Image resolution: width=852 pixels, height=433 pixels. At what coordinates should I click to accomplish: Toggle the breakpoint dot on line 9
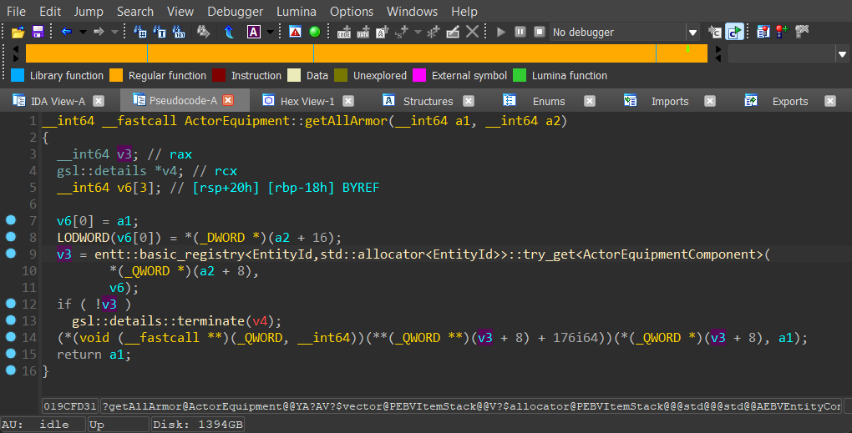11,254
